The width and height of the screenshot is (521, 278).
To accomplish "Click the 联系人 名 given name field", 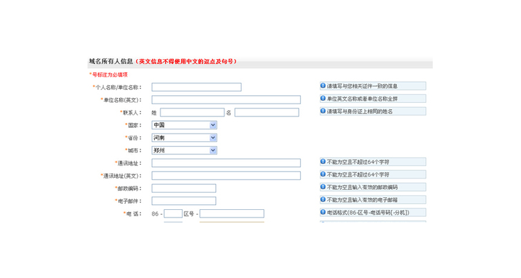I will pos(267,113).
